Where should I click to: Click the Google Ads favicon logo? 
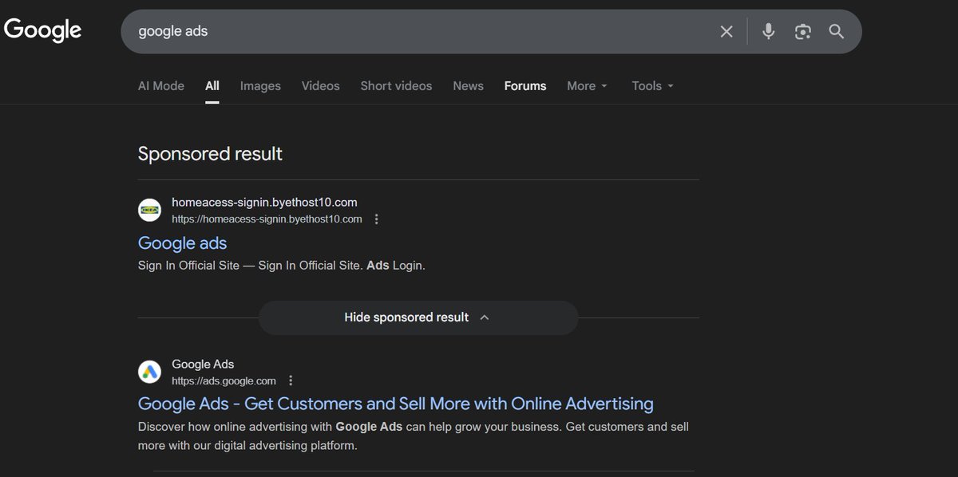(x=149, y=372)
